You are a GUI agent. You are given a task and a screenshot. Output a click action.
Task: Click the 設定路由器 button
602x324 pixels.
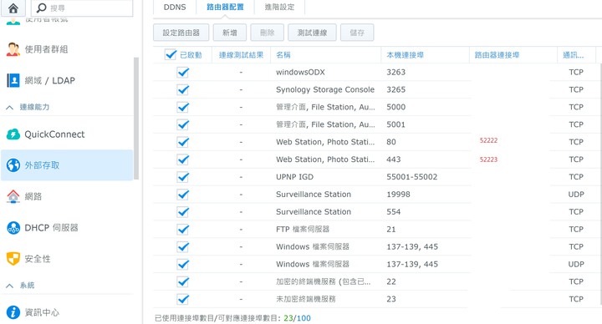coord(181,33)
